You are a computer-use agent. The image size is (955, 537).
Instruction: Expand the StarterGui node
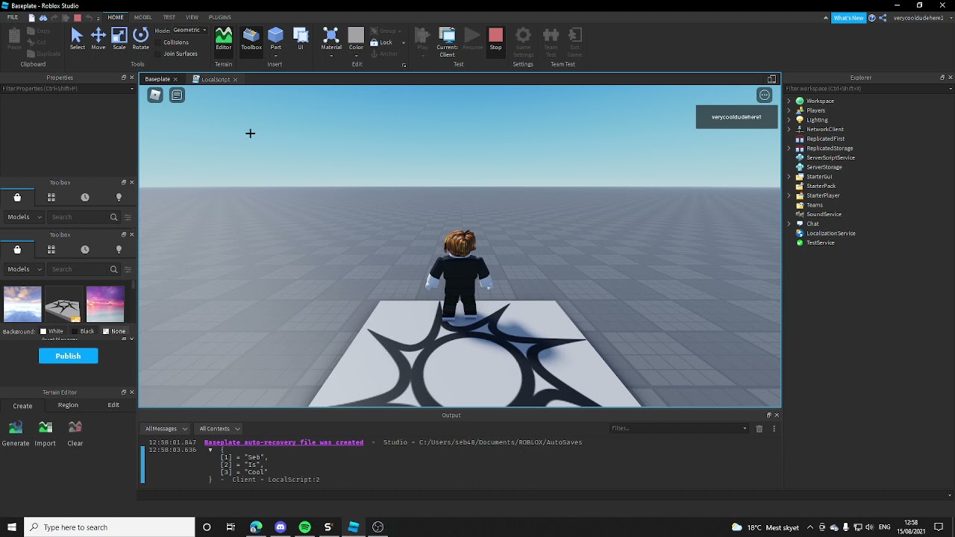click(x=789, y=177)
